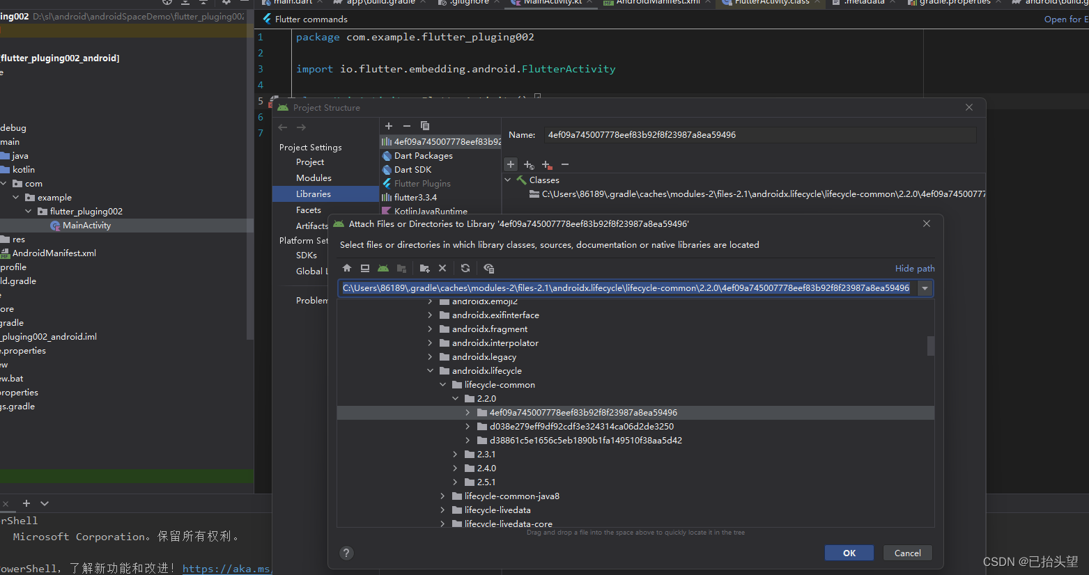Close the current terminal tab
The image size is (1089, 575).
pos(6,503)
